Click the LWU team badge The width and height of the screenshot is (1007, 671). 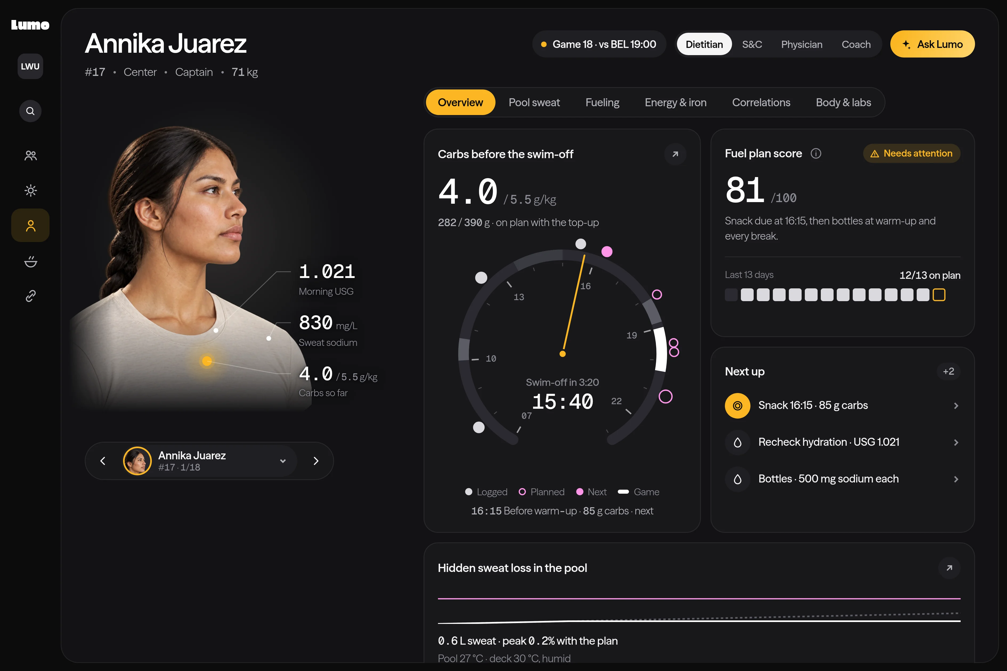pyautogui.click(x=30, y=66)
